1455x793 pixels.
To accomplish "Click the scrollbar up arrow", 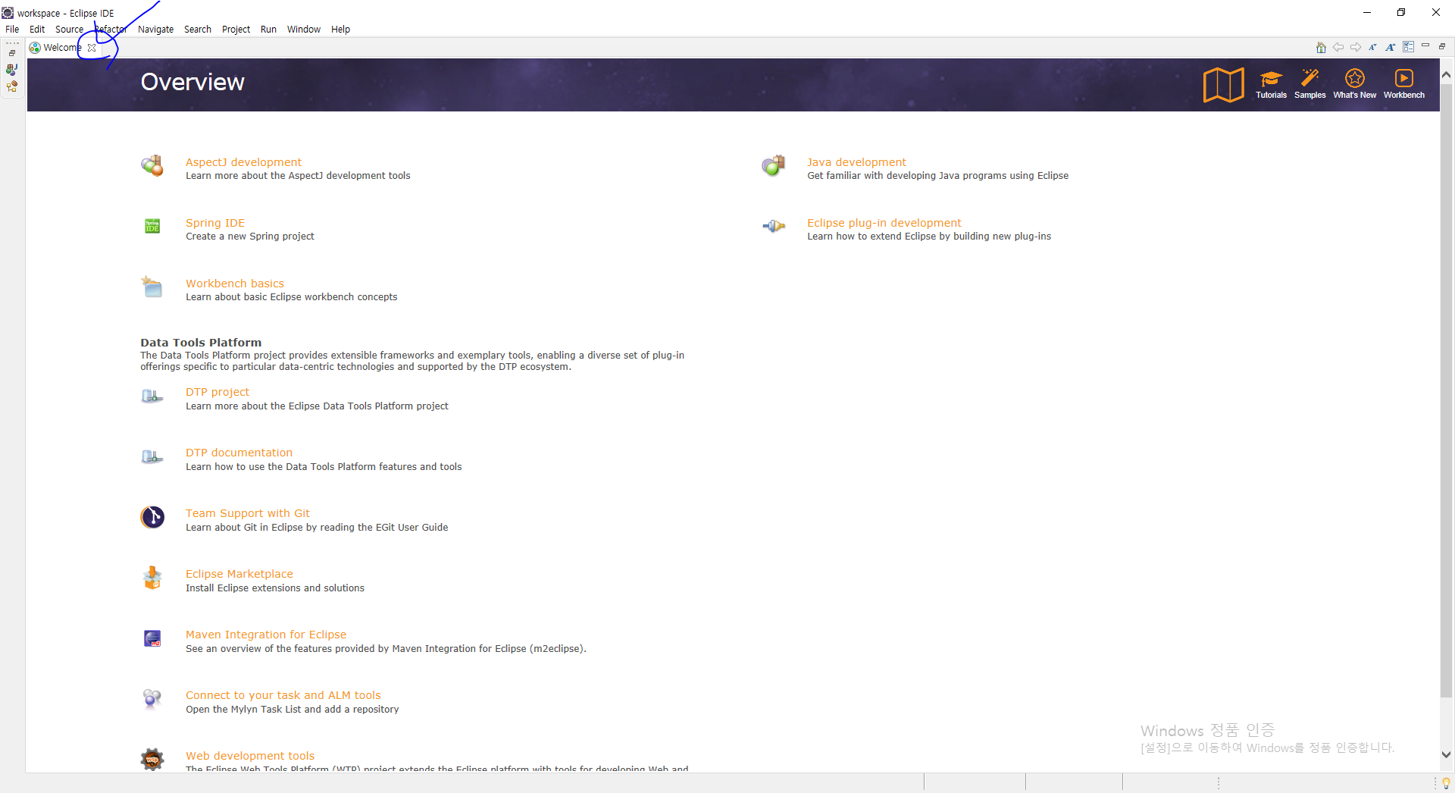I will pos(1447,75).
